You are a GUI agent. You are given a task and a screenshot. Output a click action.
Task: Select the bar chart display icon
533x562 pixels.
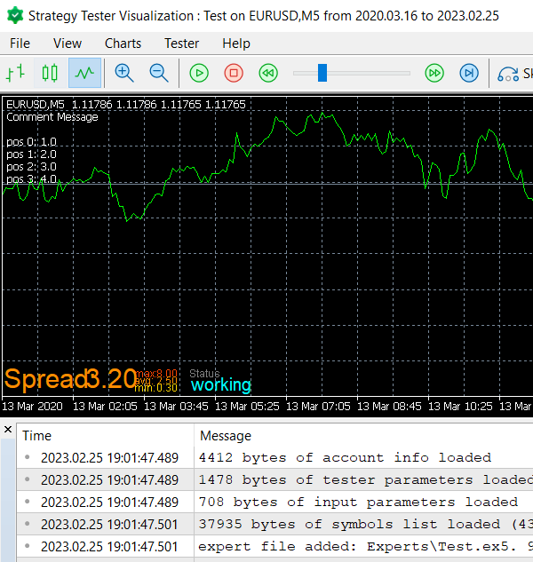tap(15, 73)
